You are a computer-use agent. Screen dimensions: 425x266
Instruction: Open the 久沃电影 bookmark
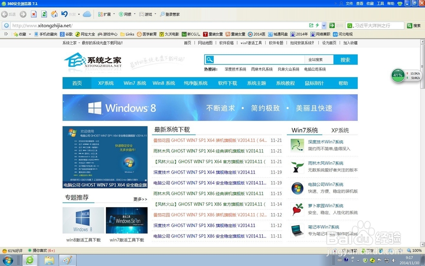[x=170, y=34]
